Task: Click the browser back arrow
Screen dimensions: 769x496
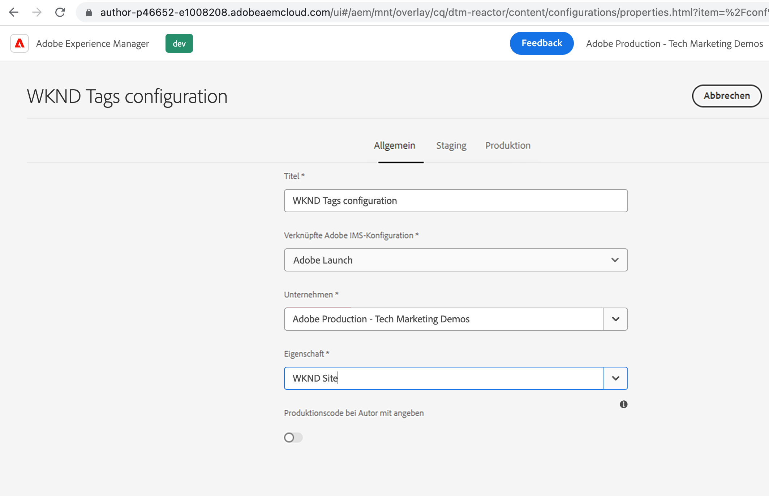Action: coord(14,12)
